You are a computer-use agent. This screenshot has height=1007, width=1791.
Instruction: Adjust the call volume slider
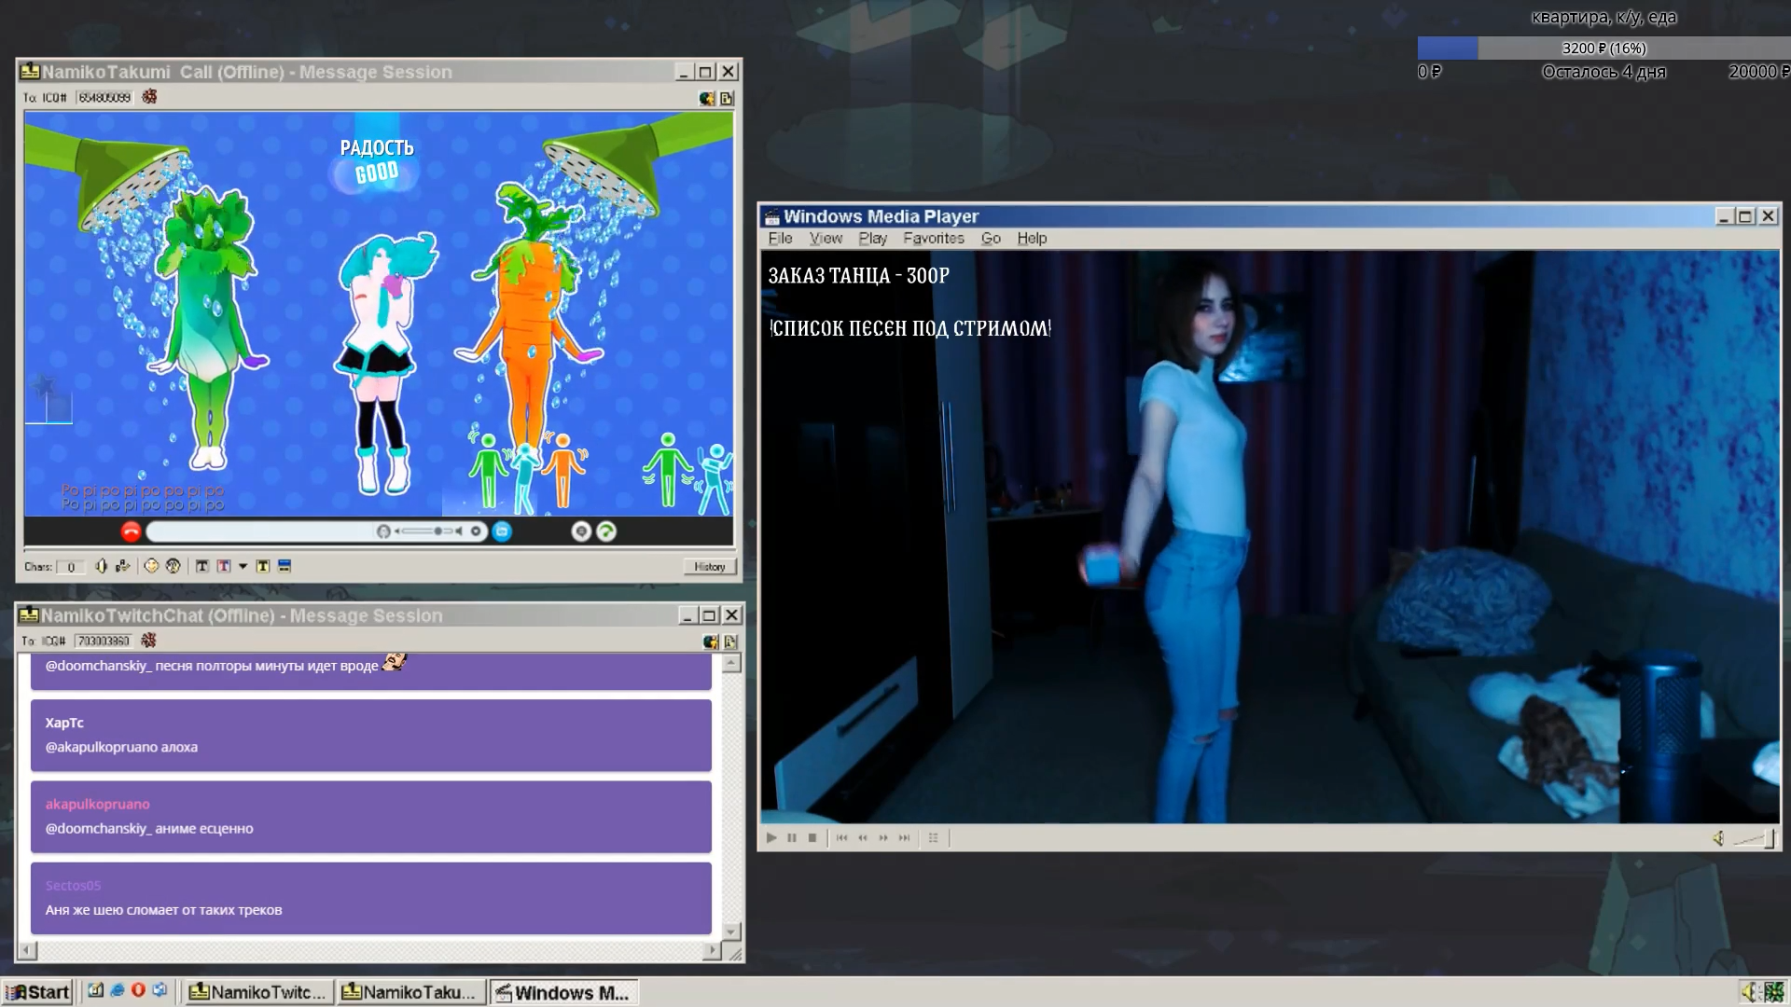[437, 531]
